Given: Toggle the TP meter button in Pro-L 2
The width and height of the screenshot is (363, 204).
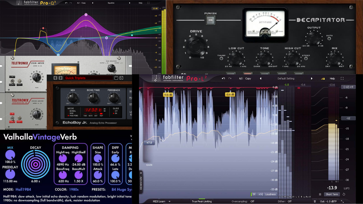Looking at the screenshot, I should click(254, 194).
